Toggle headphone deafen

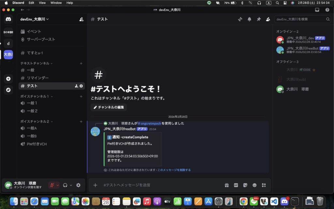[65, 185]
